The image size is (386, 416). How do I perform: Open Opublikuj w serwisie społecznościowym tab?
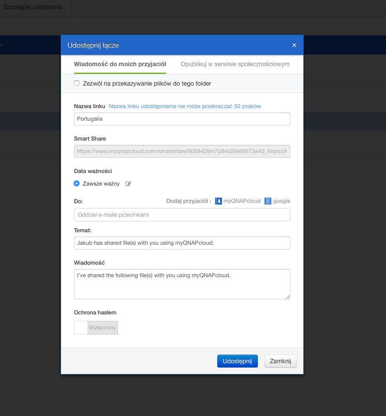click(x=235, y=64)
